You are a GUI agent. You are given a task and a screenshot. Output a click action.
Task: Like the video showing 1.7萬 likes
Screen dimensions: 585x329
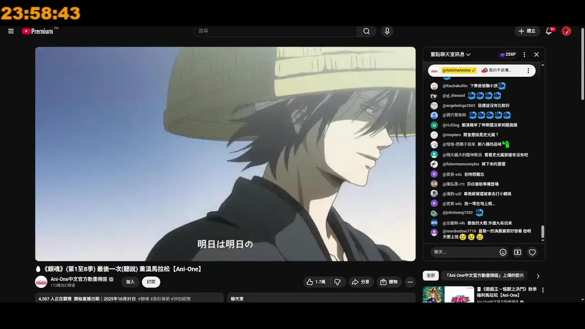click(316, 282)
